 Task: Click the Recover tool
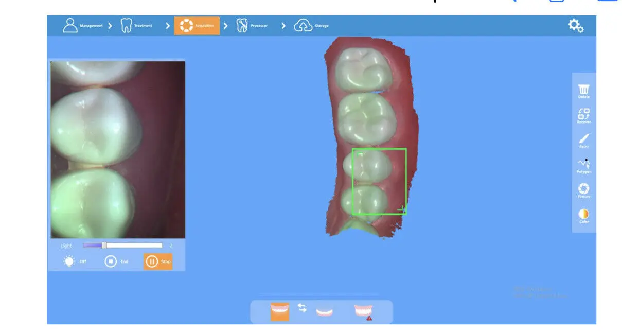tap(584, 116)
